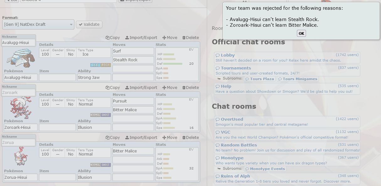381x186 pixels.
Task: Open Zoroark-Hisui level and gender details
Action: pos(75,102)
